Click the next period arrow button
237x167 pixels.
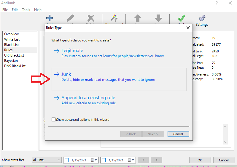(157, 160)
